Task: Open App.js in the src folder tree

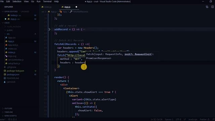Action: pos(11,41)
